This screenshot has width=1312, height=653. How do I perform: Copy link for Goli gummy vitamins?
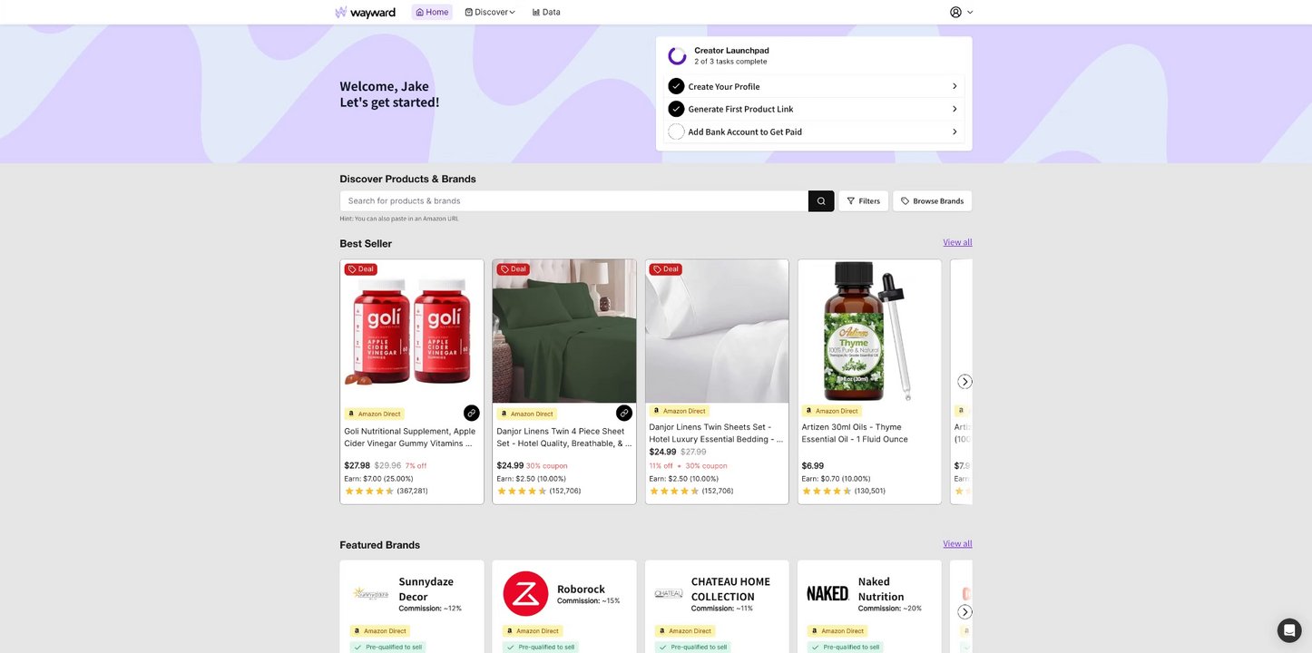pyautogui.click(x=471, y=414)
